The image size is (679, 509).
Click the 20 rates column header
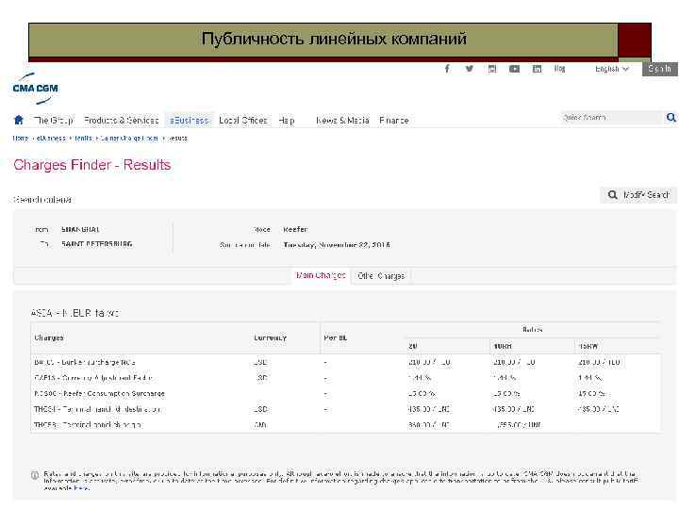(x=413, y=346)
